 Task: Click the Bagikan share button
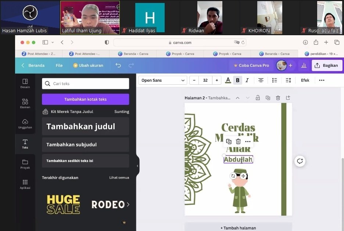coord(327,65)
